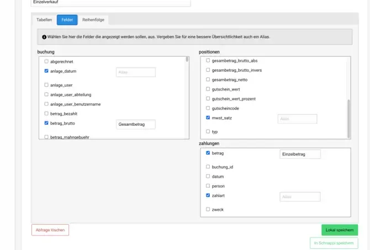Check the typ checkbox
Viewport: 370px width, 250px height.
click(208, 131)
